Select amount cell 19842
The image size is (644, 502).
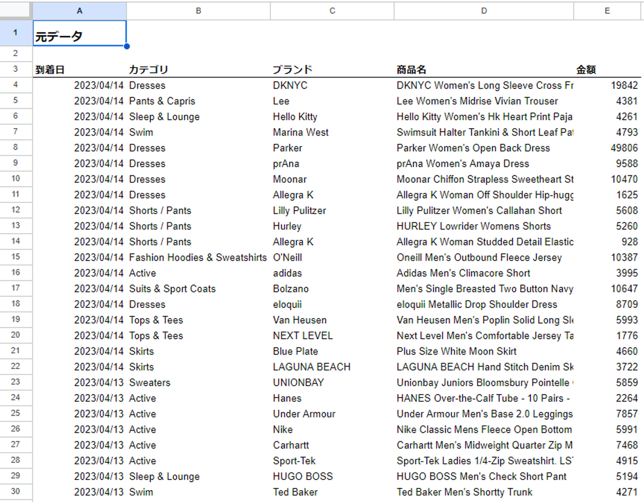click(x=607, y=85)
